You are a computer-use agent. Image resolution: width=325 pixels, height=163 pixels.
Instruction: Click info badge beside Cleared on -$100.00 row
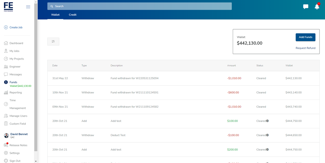268,135
